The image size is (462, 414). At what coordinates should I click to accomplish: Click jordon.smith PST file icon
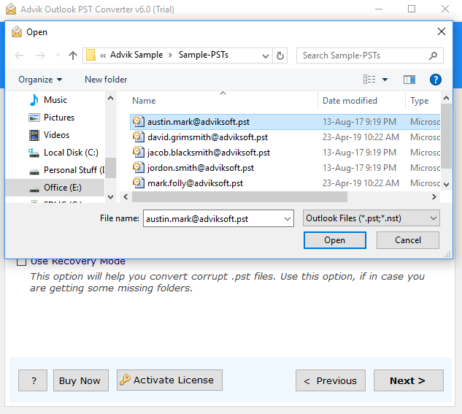[138, 167]
